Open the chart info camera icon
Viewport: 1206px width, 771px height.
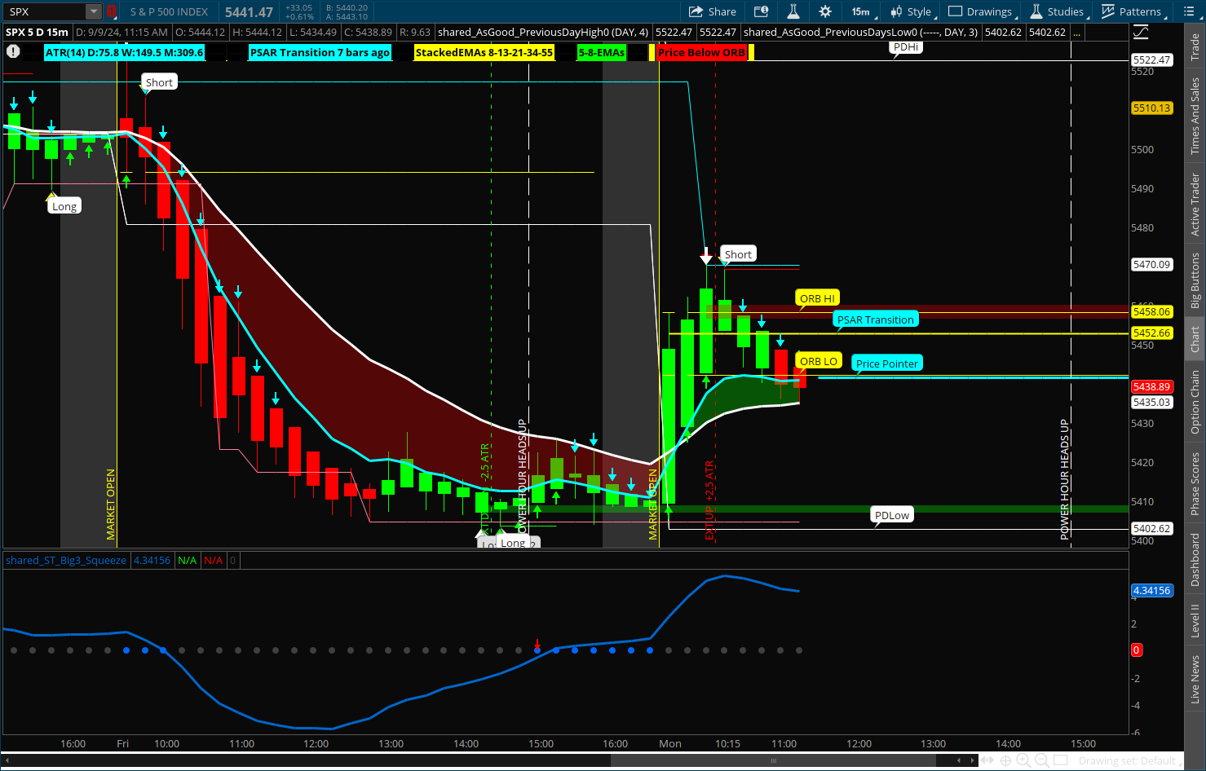click(761, 11)
